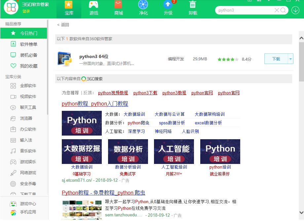
Task: Click the 下载 button for python3
Action: point(276,59)
